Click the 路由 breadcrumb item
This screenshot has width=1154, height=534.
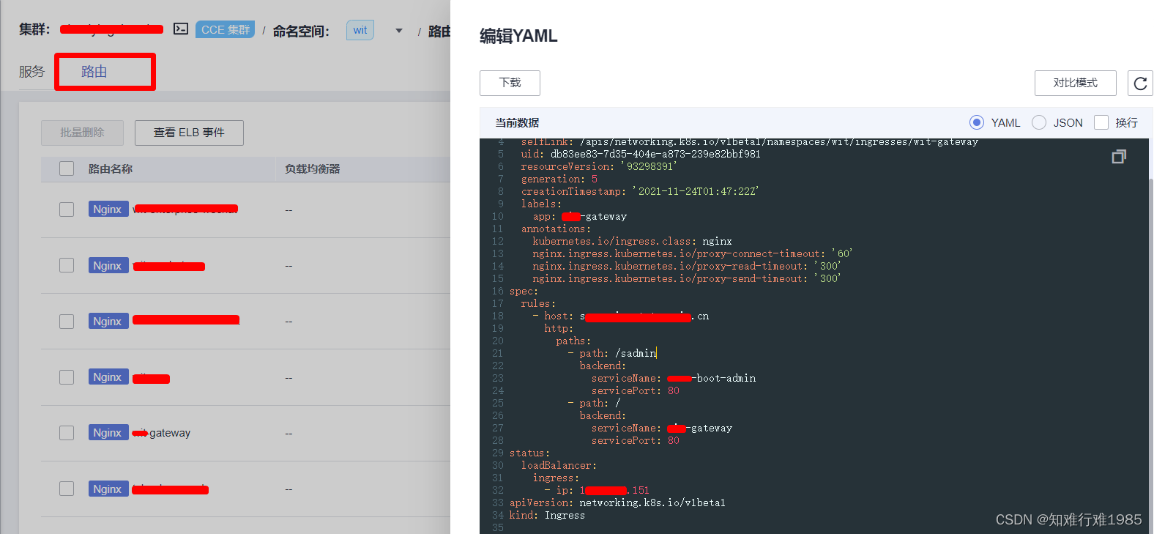[439, 31]
